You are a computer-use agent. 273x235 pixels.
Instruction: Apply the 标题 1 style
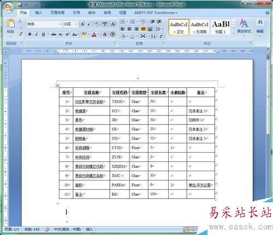[x=221, y=27]
